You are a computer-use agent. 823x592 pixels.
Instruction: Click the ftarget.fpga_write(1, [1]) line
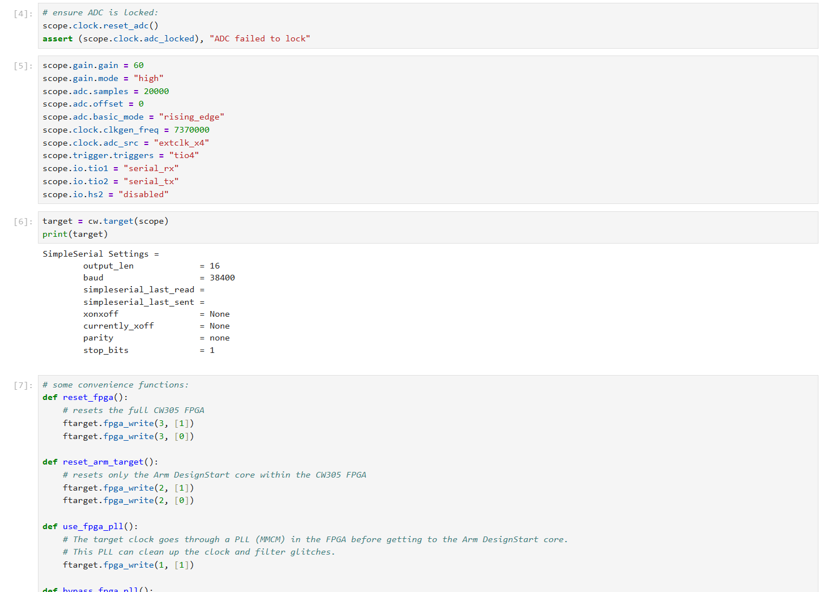coord(128,565)
